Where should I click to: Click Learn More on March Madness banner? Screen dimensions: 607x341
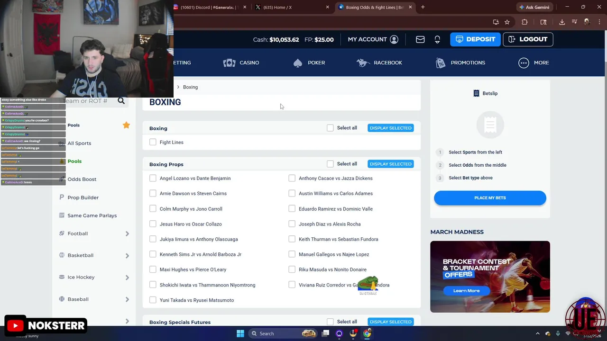click(466, 291)
